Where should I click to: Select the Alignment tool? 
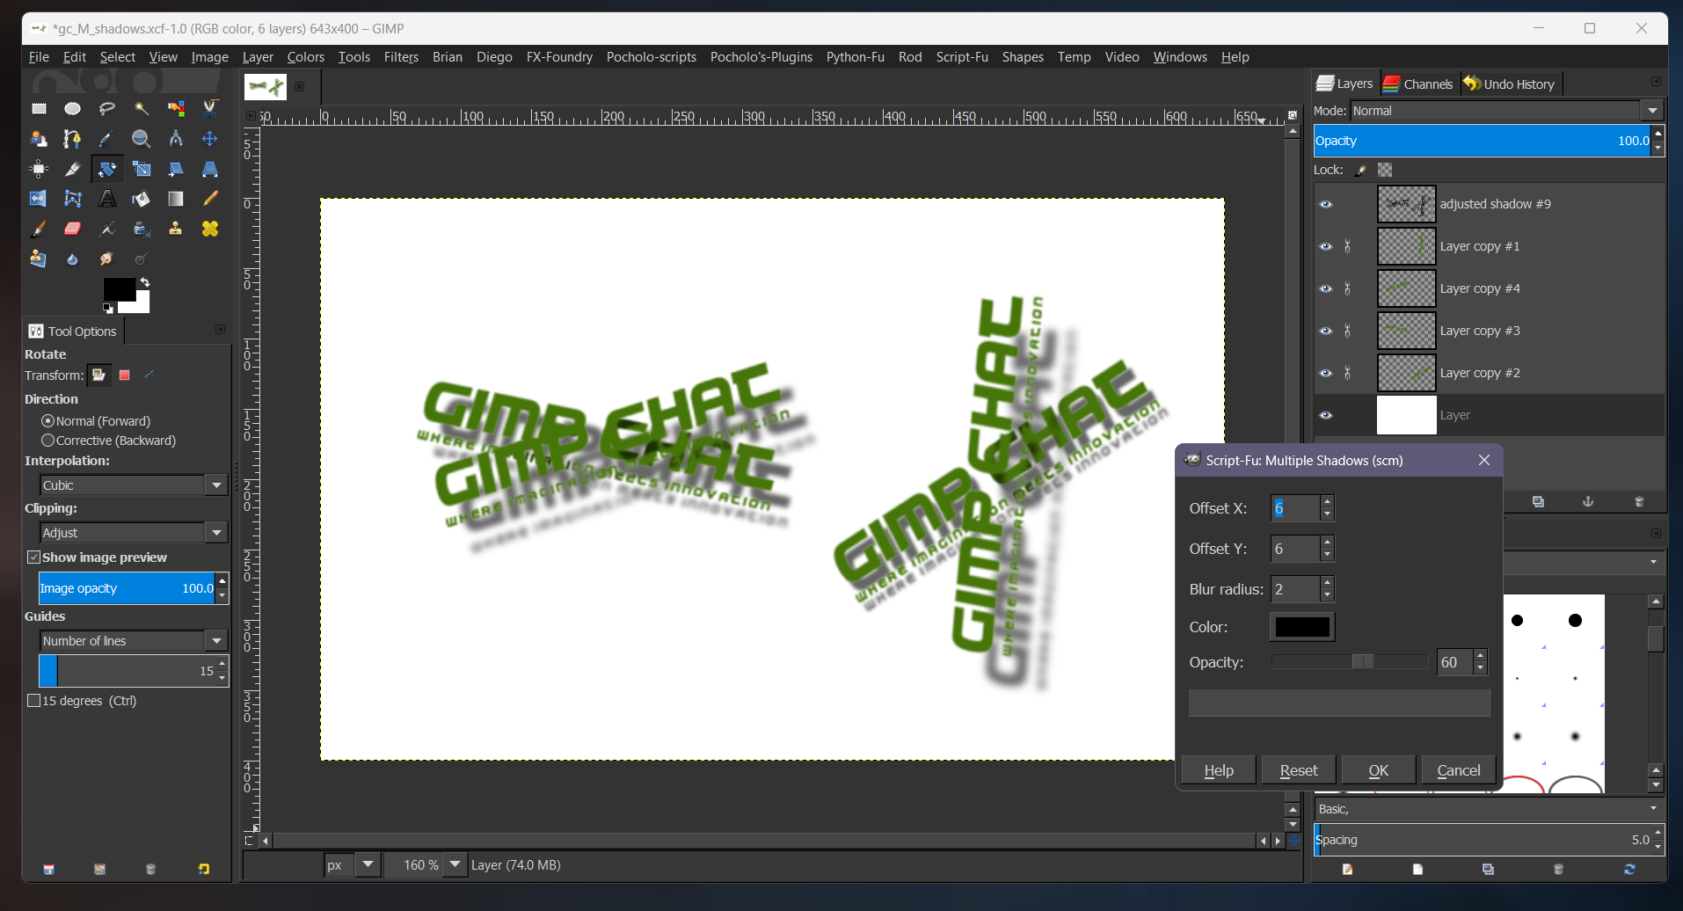[39, 169]
